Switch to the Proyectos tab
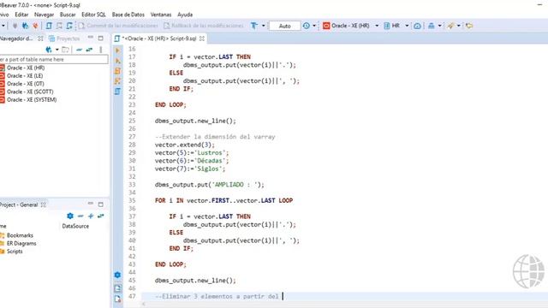This screenshot has height=308, width=548. tap(65, 38)
